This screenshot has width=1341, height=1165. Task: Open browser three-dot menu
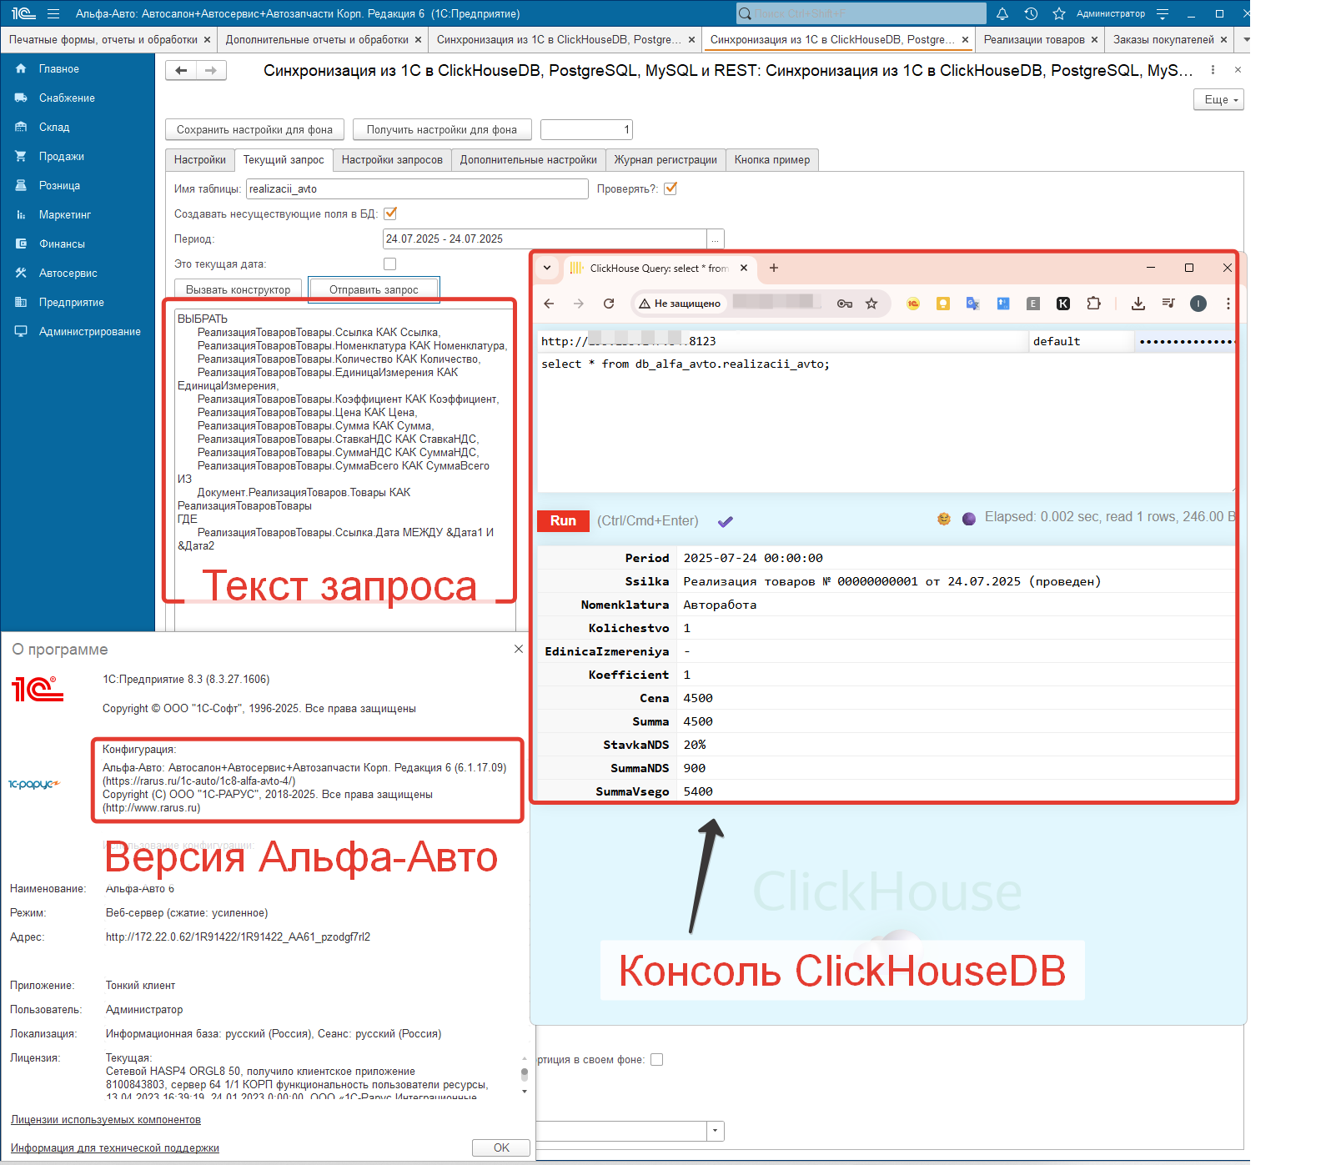pos(1228,304)
